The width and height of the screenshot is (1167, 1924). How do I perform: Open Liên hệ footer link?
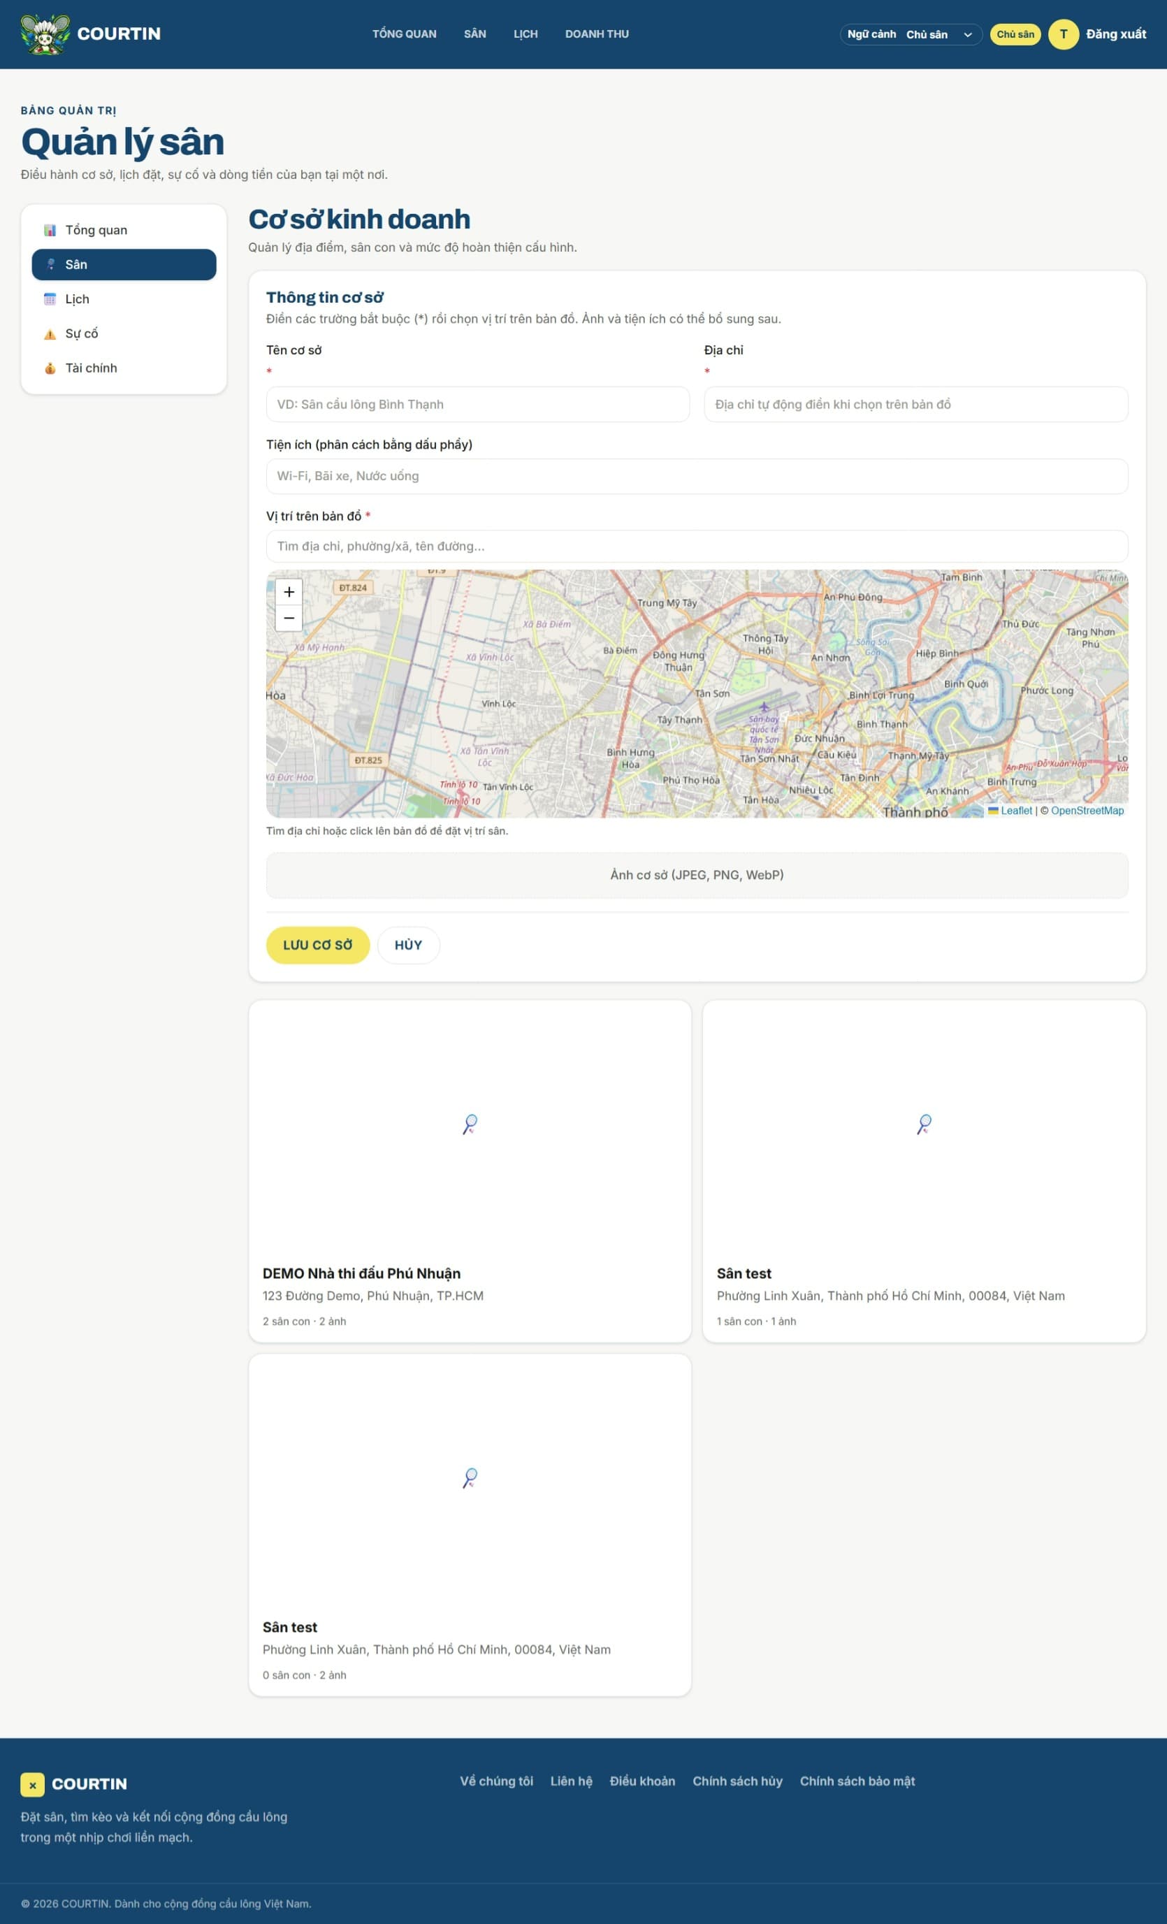(x=572, y=1781)
